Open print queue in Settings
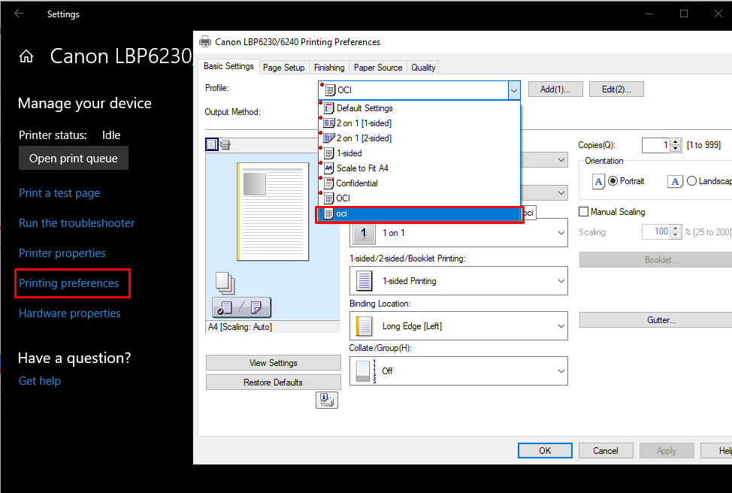Image resolution: width=732 pixels, height=493 pixels. tap(74, 159)
